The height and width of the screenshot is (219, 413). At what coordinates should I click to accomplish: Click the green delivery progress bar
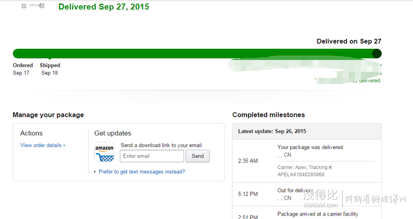click(197, 54)
